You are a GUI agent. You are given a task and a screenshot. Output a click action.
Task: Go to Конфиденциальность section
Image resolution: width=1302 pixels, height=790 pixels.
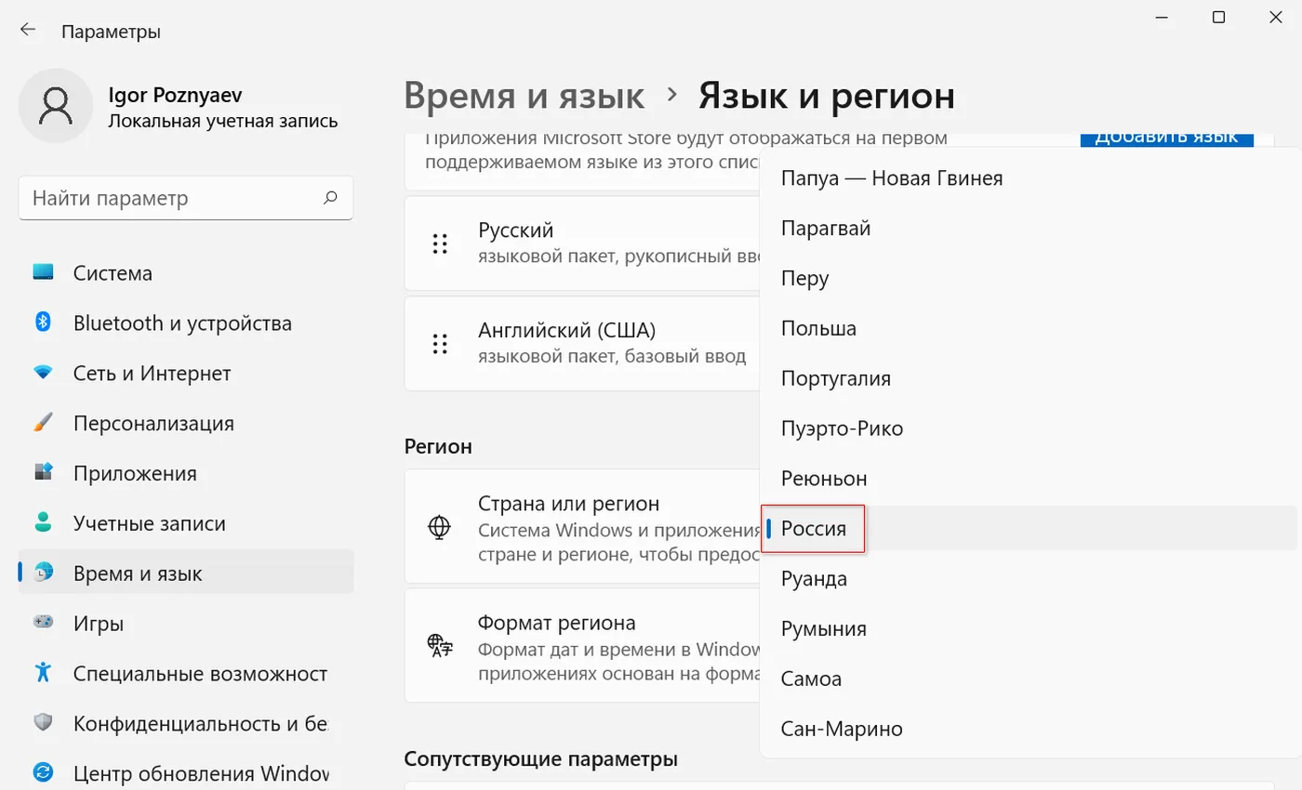(200, 723)
